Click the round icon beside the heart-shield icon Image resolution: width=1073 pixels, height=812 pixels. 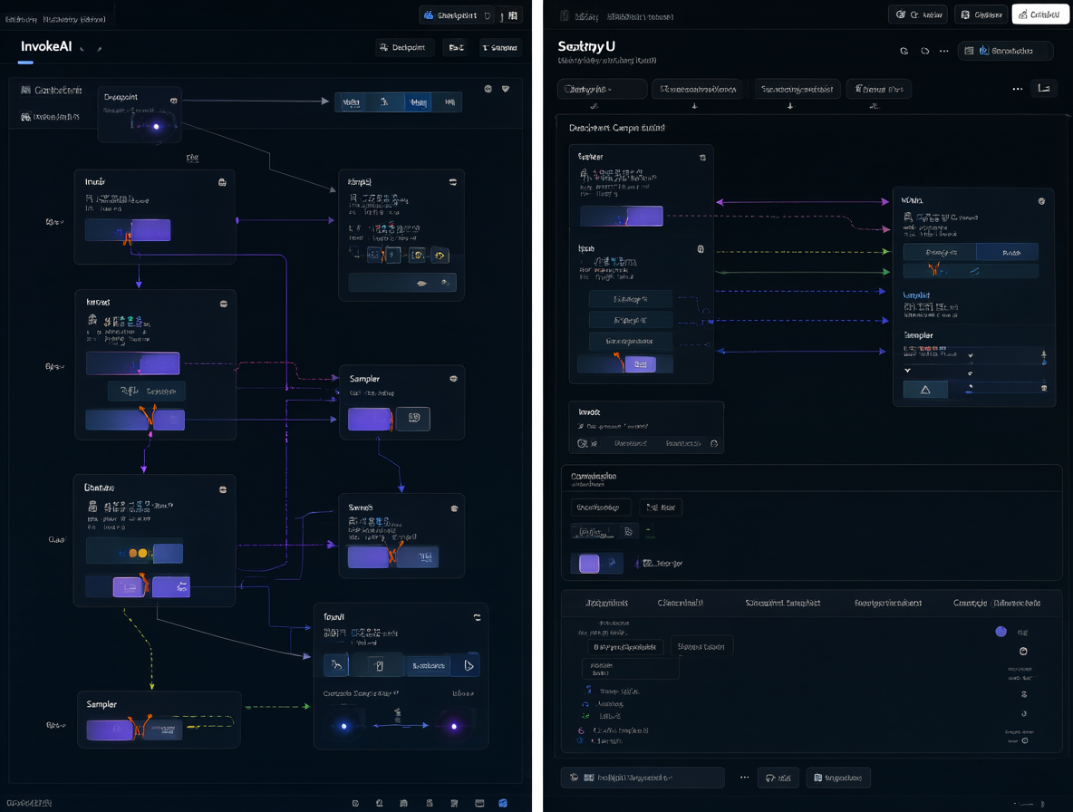[488, 89]
